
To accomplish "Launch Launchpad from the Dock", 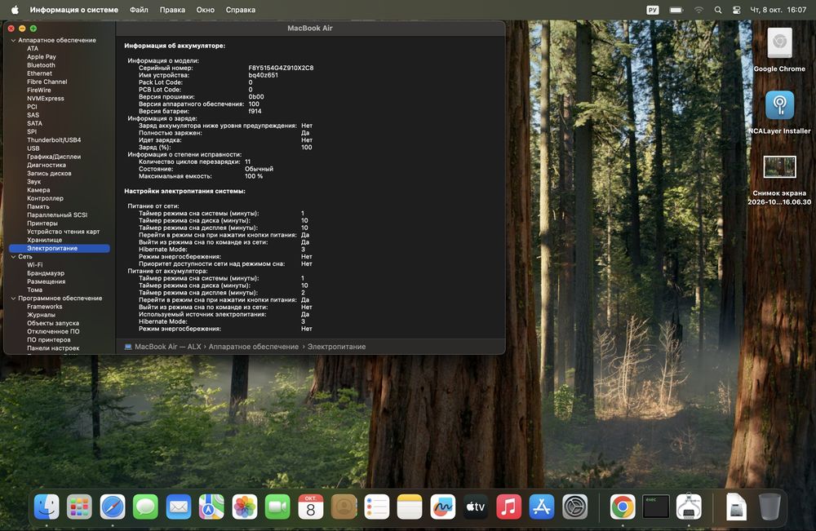I will [79, 507].
